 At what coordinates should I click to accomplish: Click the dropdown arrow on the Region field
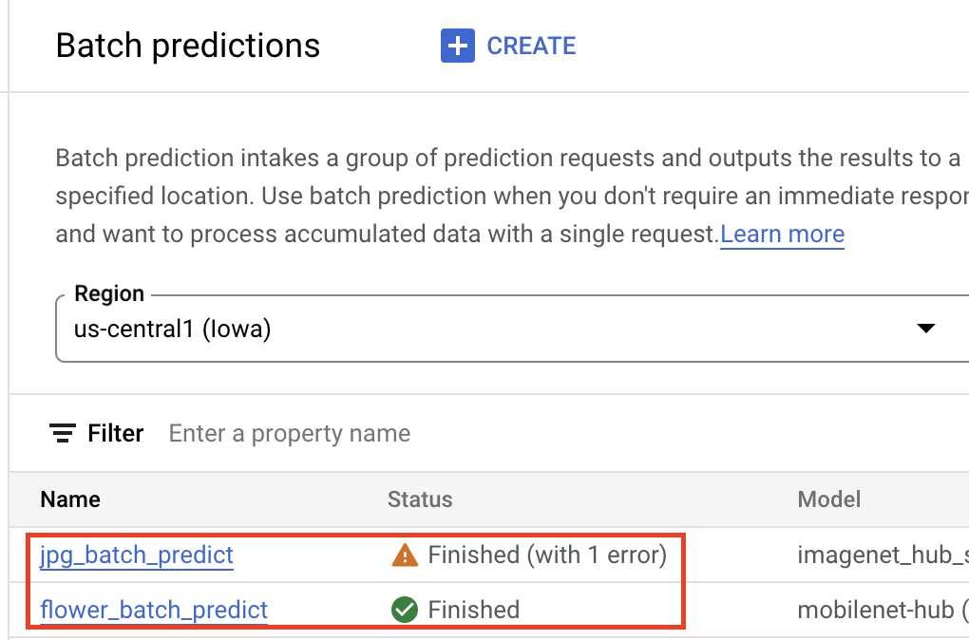point(925,328)
